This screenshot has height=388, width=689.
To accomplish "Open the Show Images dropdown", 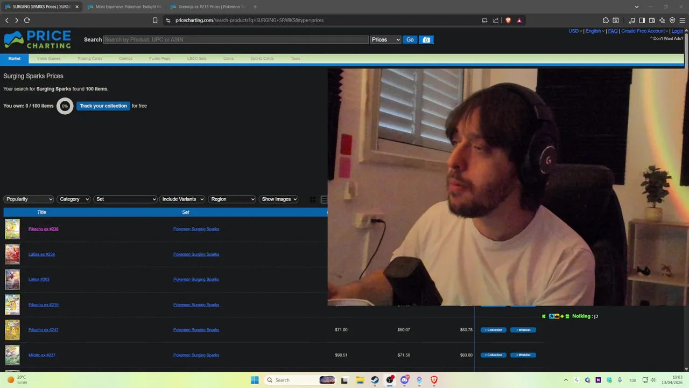I will click(x=278, y=199).
